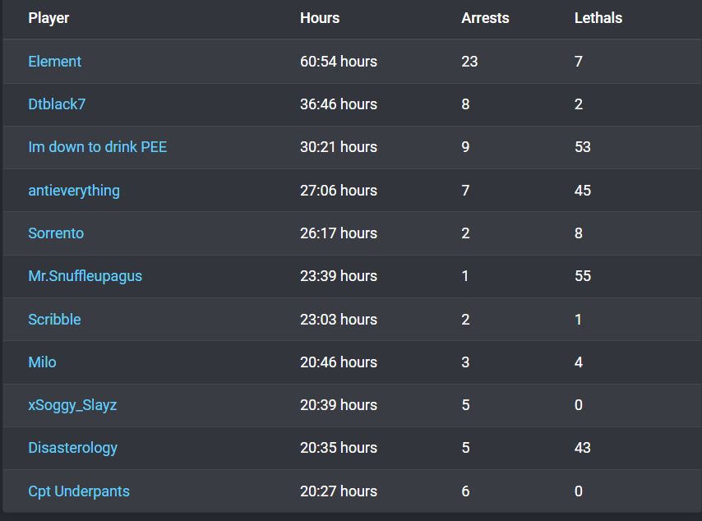The height and width of the screenshot is (521, 702).
Task: Open the Disasterology player link
Action: pos(72,448)
